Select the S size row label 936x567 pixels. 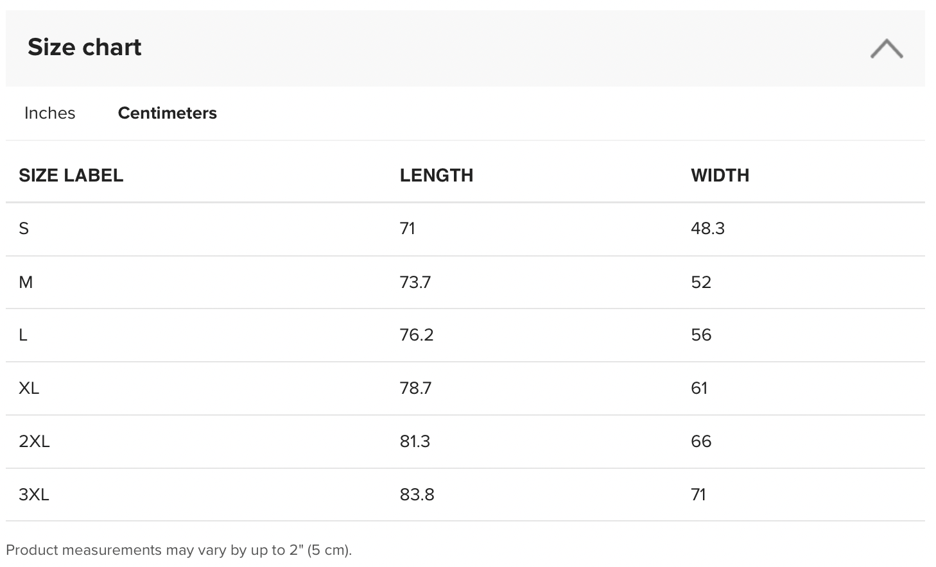(24, 228)
